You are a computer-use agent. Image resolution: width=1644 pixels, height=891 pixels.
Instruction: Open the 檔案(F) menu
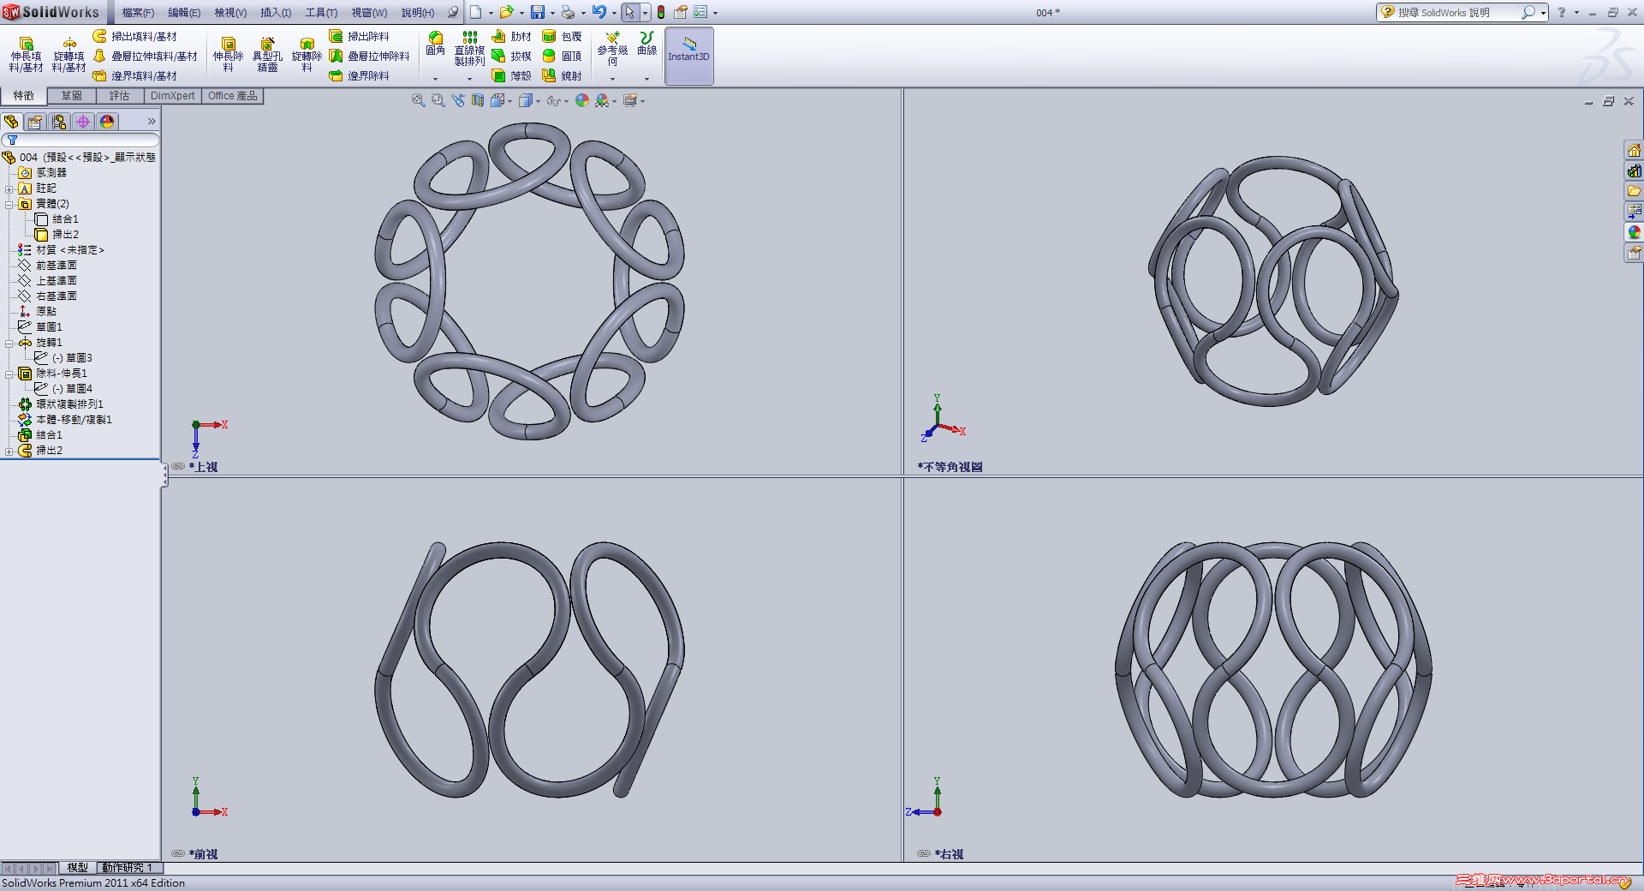pyautogui.click(x=138, y=13)
